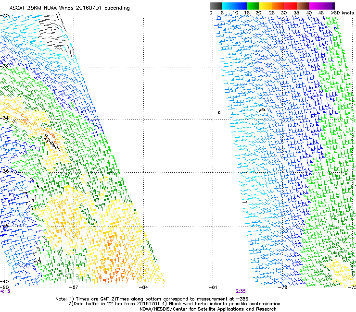Click the -81 longitude label
The image size is (356, 312).
click(213, 288)
